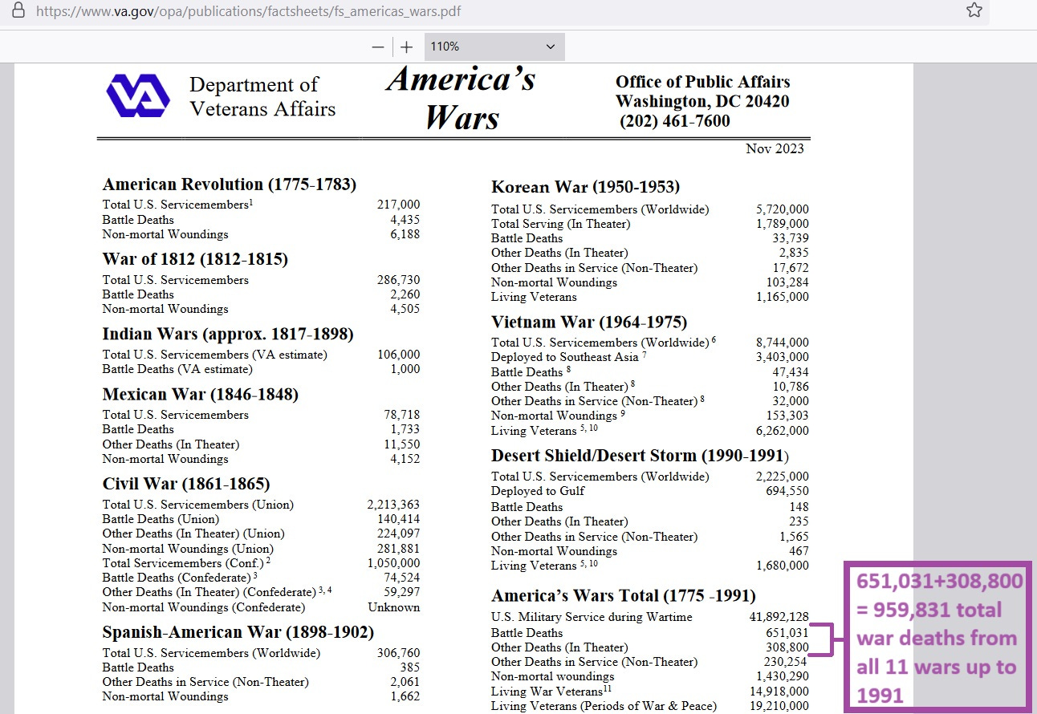Click the (202) 461-7600 phone number
The height and width of the screenshot is (714, 1037).
tap(675, 121)
